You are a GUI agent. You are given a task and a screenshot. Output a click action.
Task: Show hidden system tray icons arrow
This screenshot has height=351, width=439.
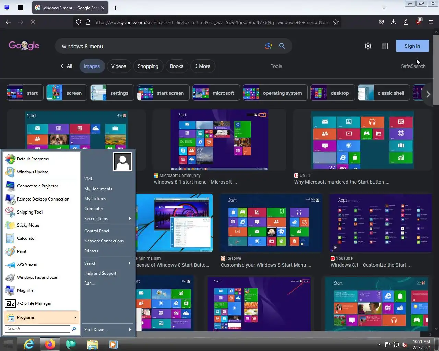pos(379,344)
